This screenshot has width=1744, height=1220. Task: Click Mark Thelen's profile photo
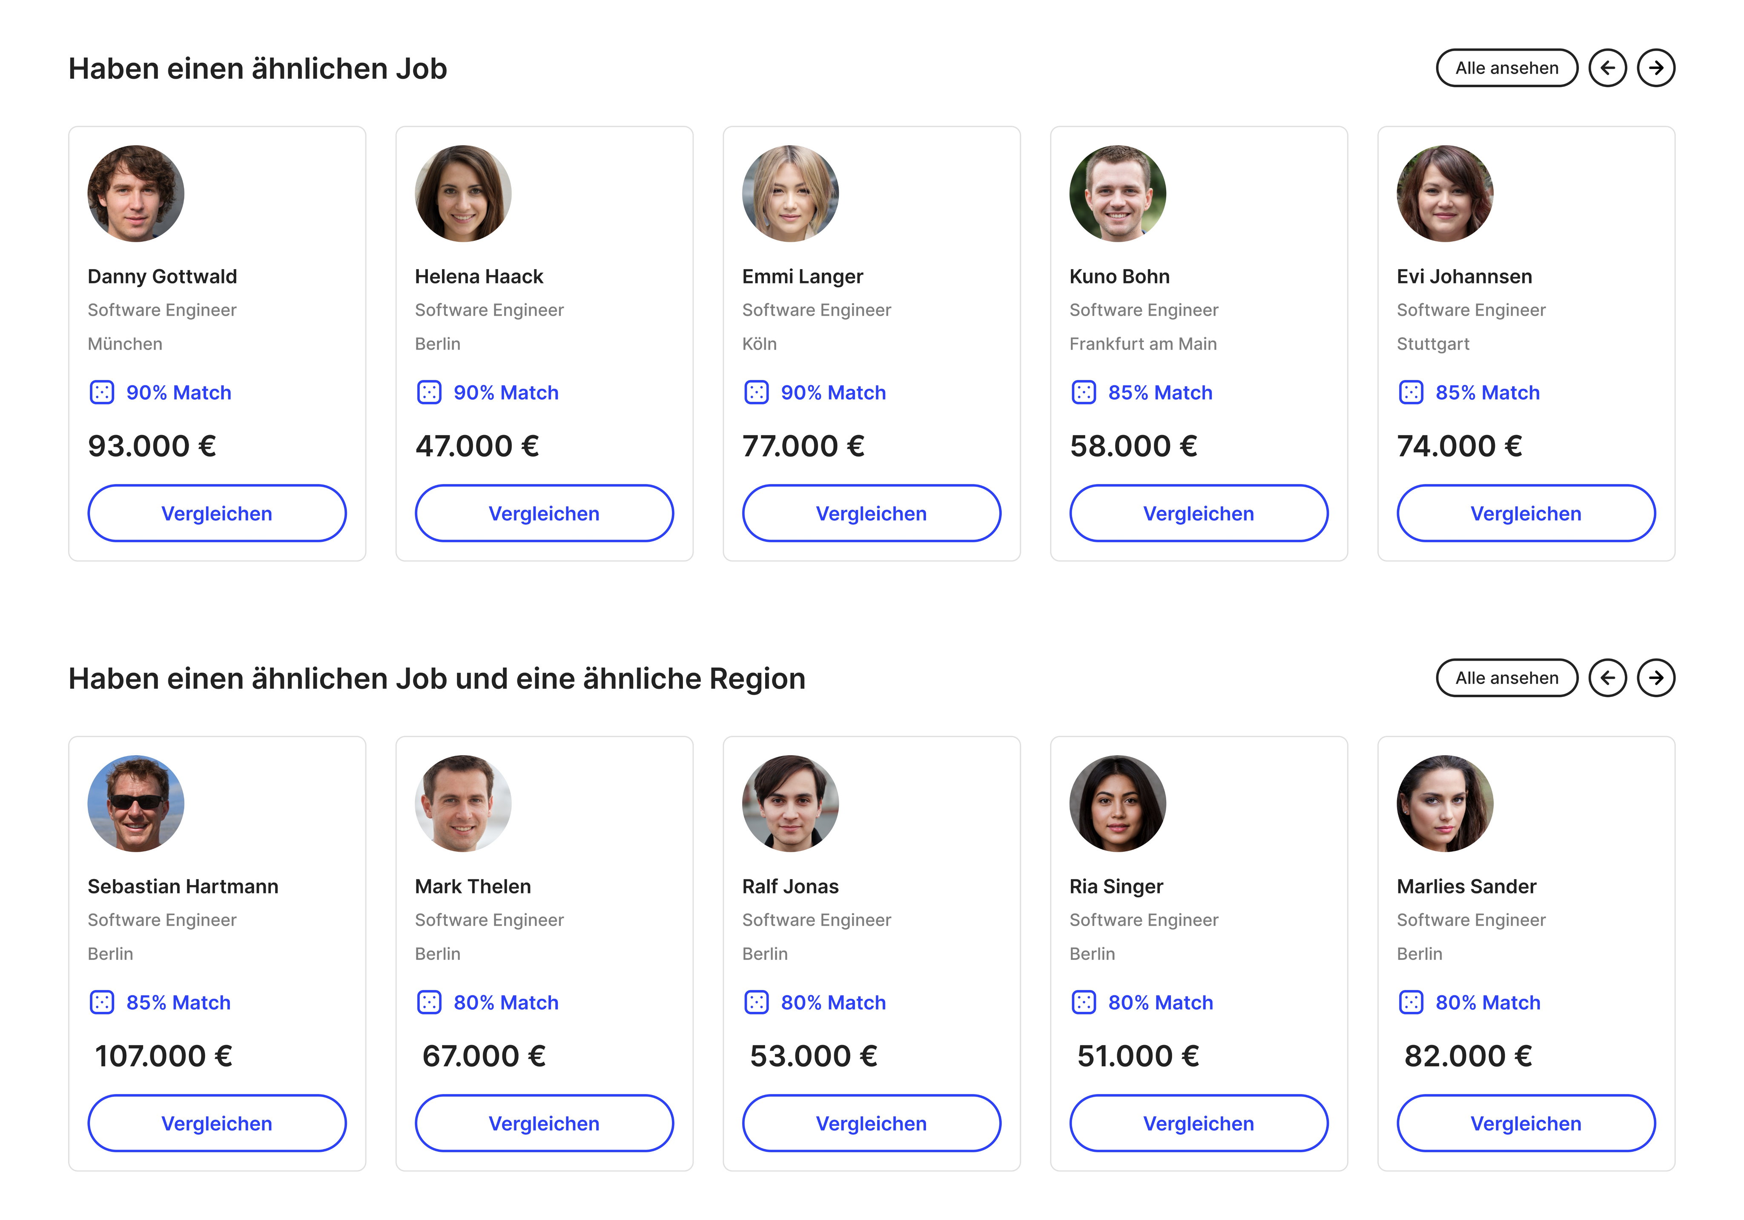pos(462,803)
